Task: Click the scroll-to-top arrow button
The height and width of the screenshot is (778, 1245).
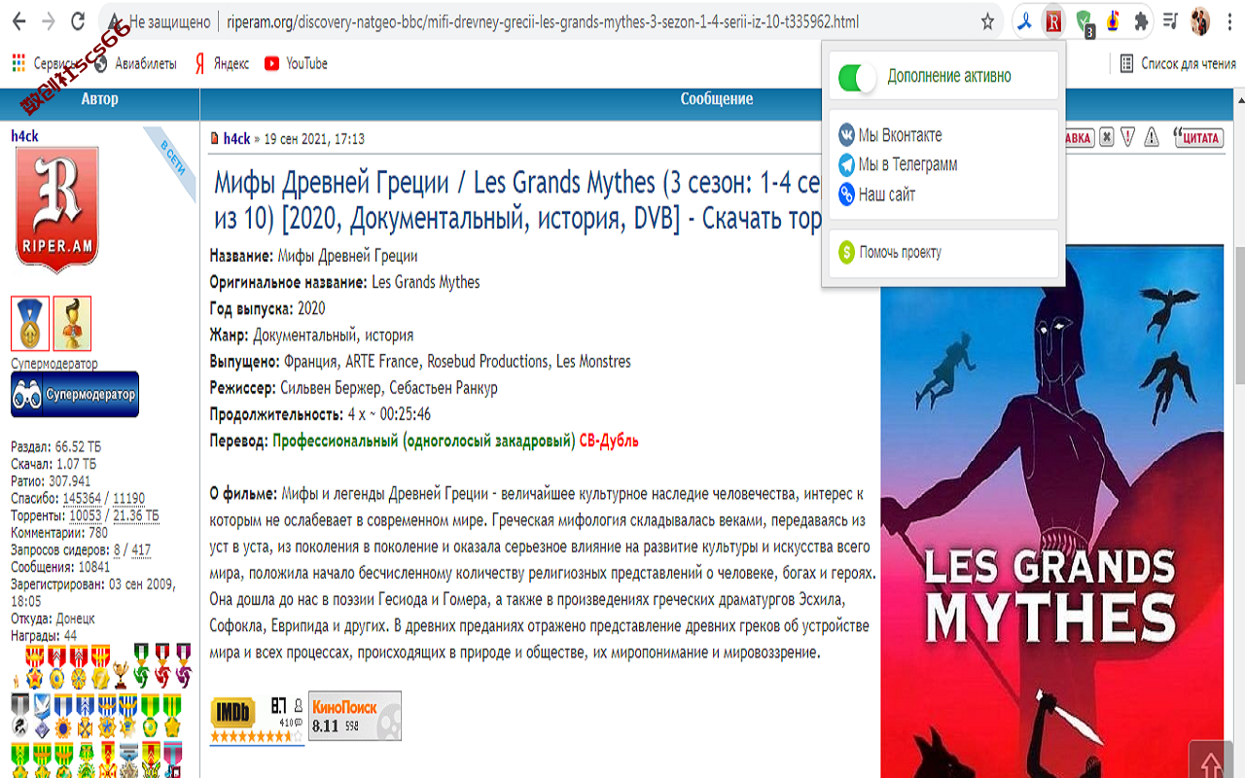Action: (x=1211, y=760)
